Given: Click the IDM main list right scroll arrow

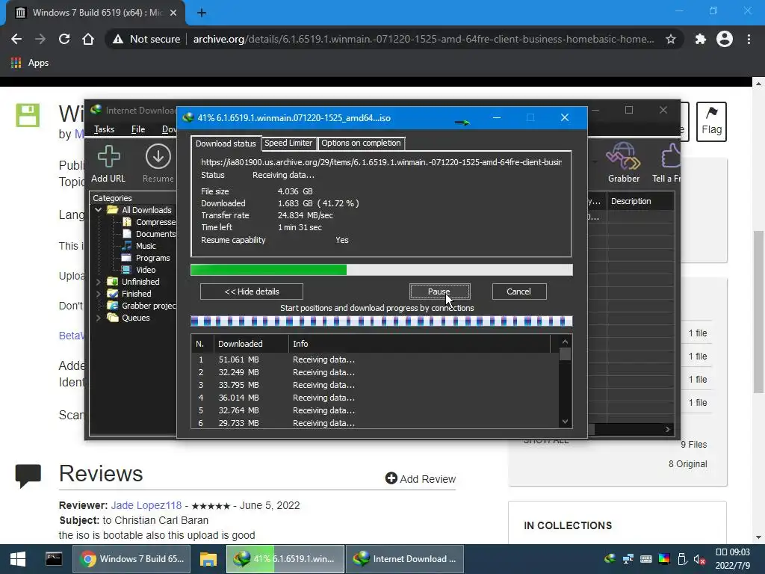Looking at the screenshot, I should tap(668, 429).
